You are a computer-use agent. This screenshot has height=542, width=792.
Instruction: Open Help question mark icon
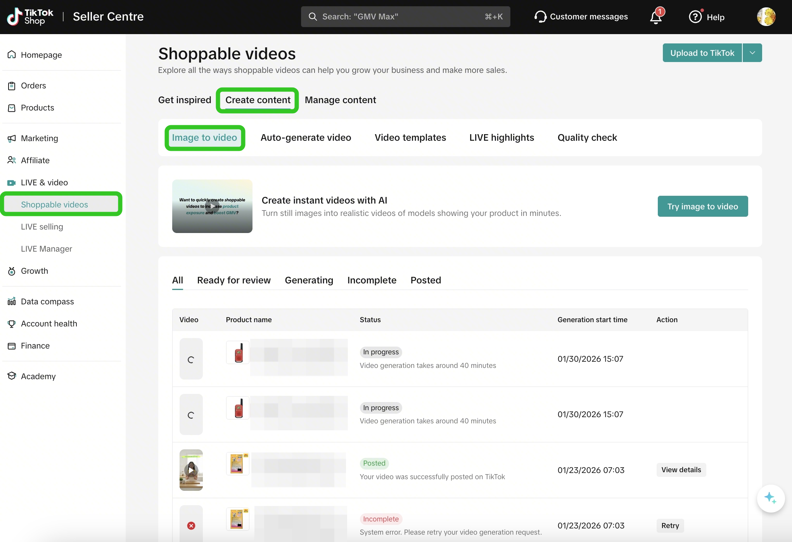[695, 17]
